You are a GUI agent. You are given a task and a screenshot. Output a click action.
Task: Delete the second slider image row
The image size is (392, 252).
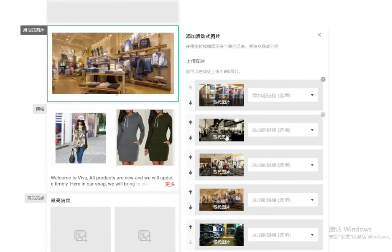click(323, 114)
